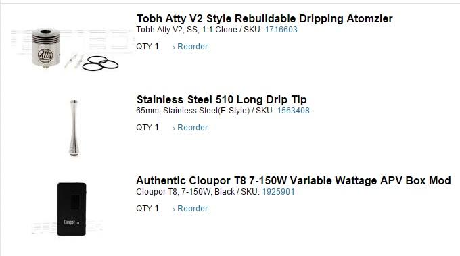
Task: Click the Cloupor T8 logo on the box mod
Action: pyautogui.click(x=71, y=222)
